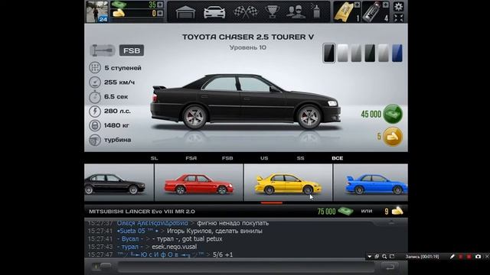The image size is (490, 275).
Task: Click the chat message input field
Action: click(x=246, y=267)
